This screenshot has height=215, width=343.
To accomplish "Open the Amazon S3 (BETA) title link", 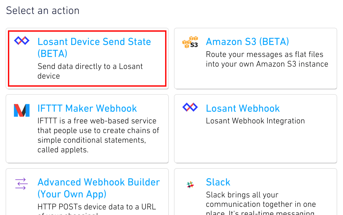I will [x=247, y=42].
